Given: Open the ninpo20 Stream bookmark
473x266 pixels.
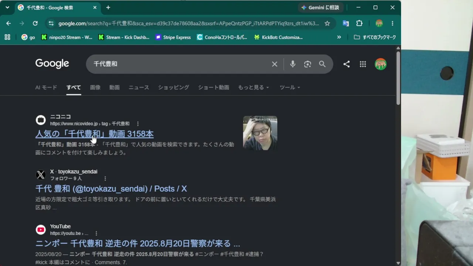Looking at the screenshot, I should click(67, 37).
